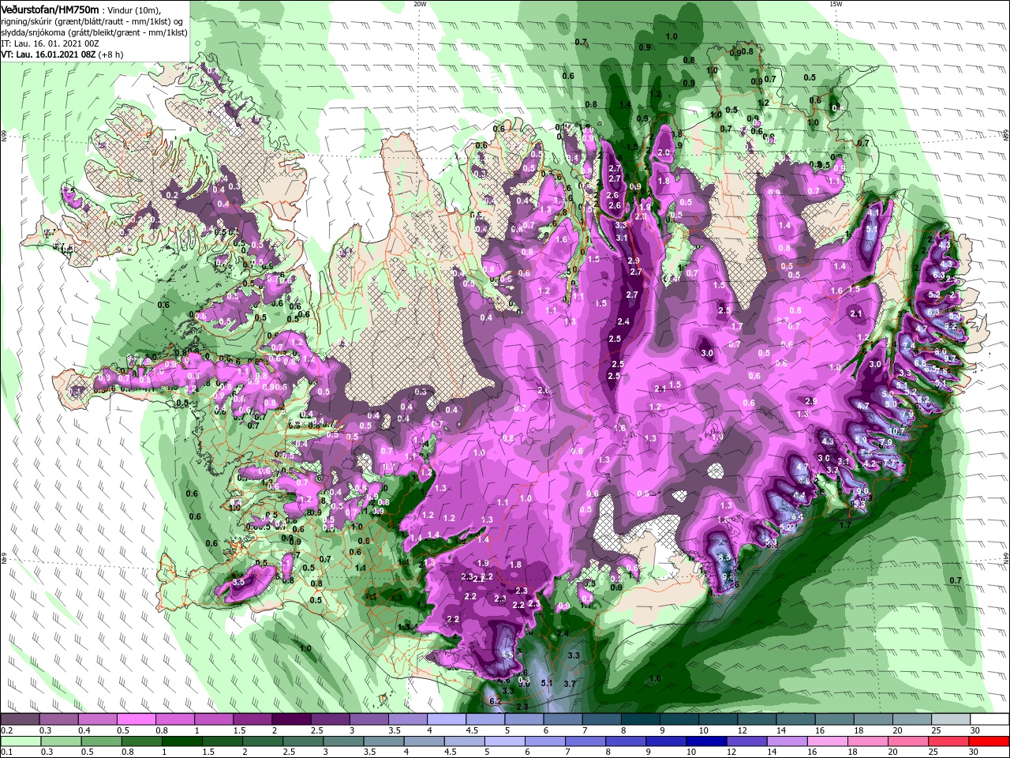Click the title text Veðurstofan/HM750m

pyautogui.click(x=50, y=9)
